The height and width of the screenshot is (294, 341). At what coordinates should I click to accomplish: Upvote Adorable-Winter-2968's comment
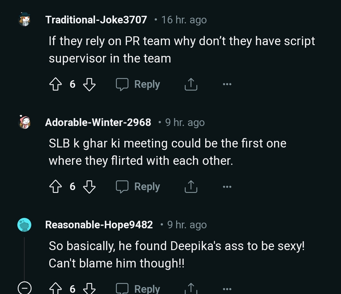pyautogui.click(x=56, y=187)
